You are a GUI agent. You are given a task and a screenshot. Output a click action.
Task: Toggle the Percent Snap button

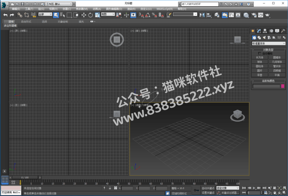(x=154, y=15)
